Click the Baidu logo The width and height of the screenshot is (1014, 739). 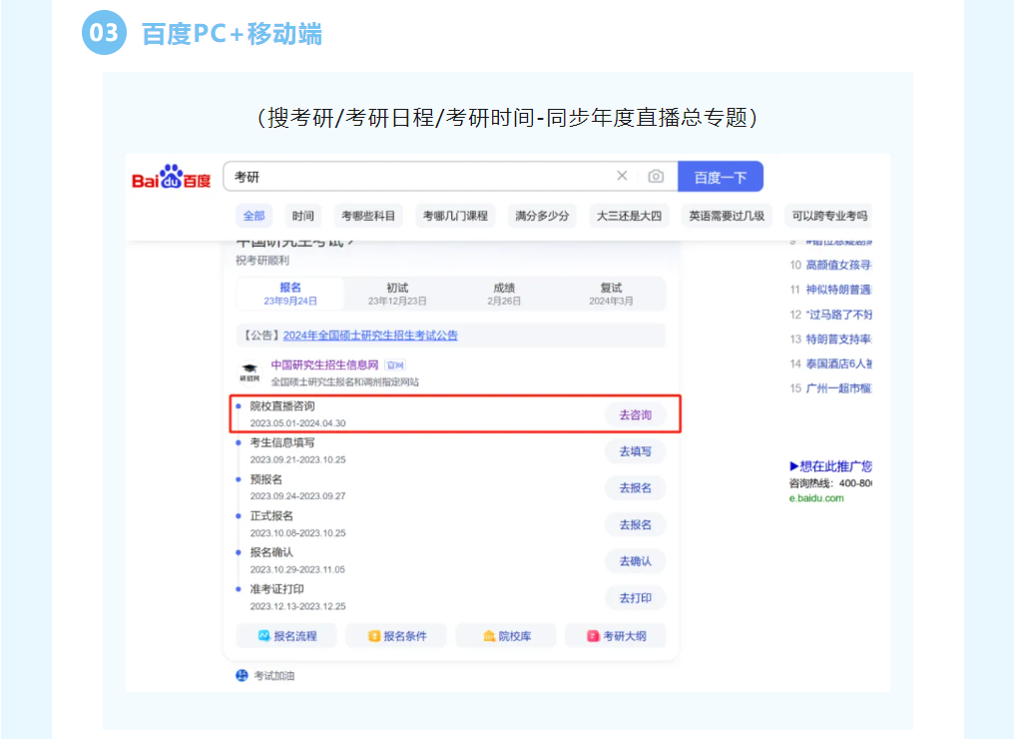172,177
